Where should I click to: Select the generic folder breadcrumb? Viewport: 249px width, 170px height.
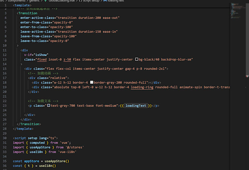[x=34, y=1]
